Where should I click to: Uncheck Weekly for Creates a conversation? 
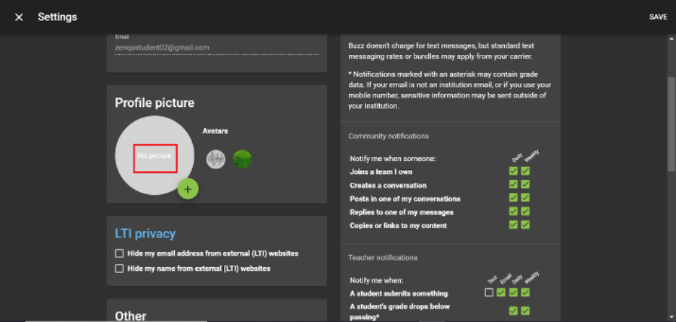pos(525,185)
